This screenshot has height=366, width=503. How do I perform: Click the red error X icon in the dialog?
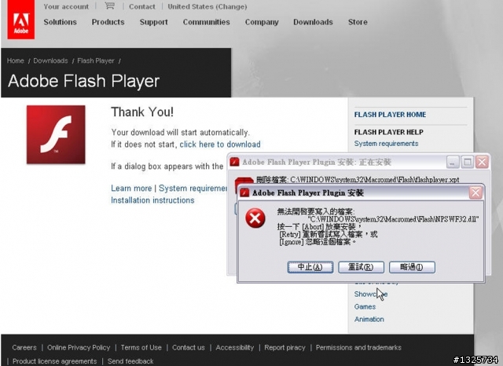[255, 218]
